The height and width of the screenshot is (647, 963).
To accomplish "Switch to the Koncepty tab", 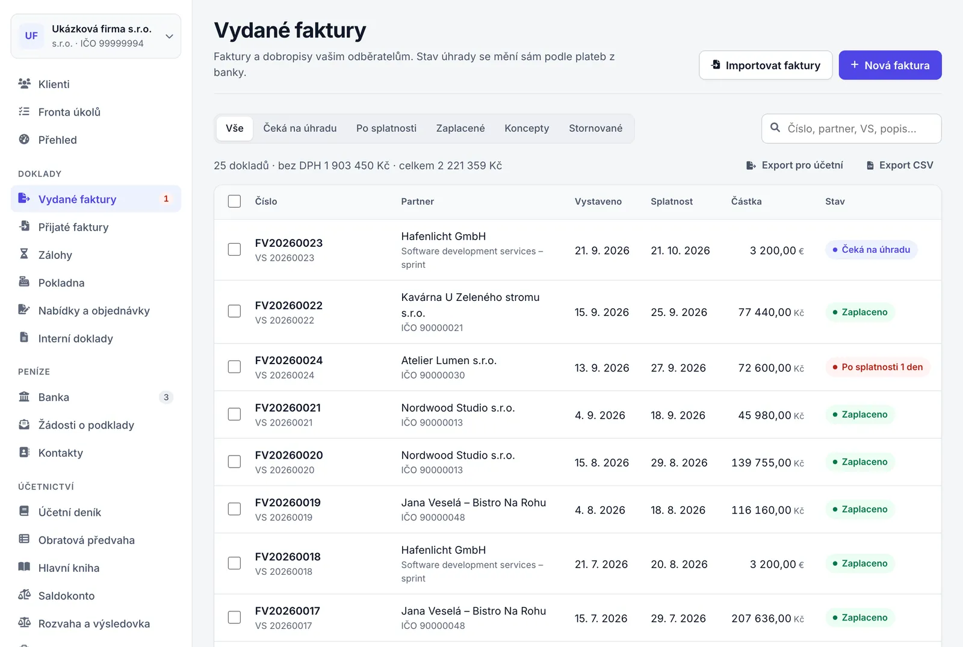I will (x=527, y=128).
